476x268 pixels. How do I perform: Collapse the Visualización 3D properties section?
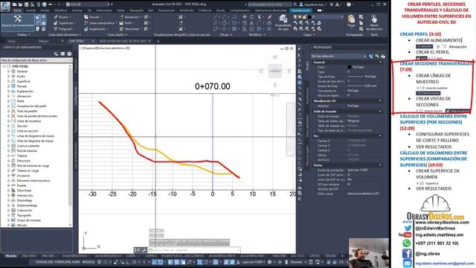pyautogui.click(x=380, y=101)
